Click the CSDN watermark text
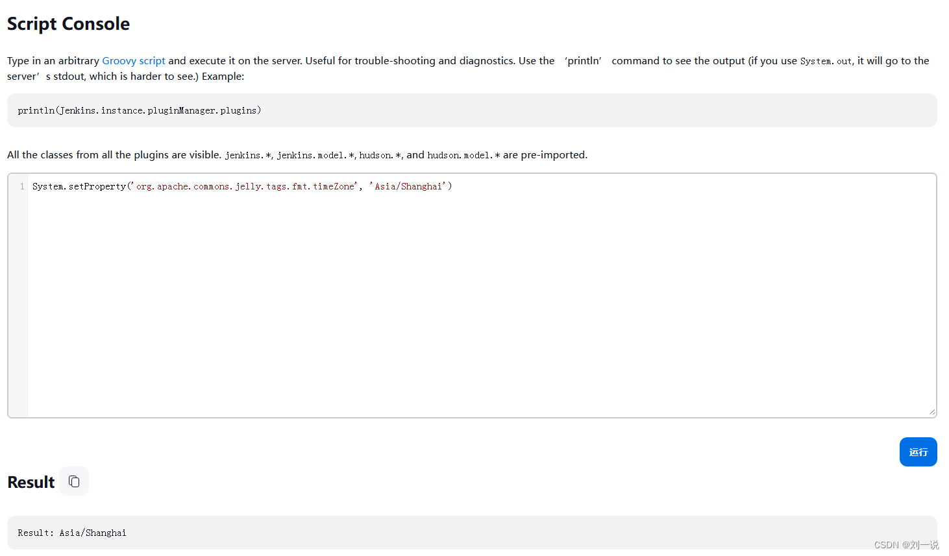949x556 pixels. [906, 545]
